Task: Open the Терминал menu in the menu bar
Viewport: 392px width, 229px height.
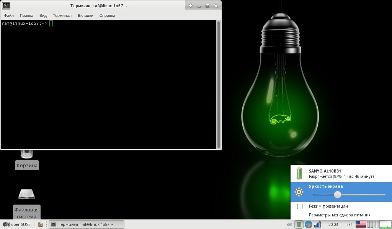Action: point(62,15)
